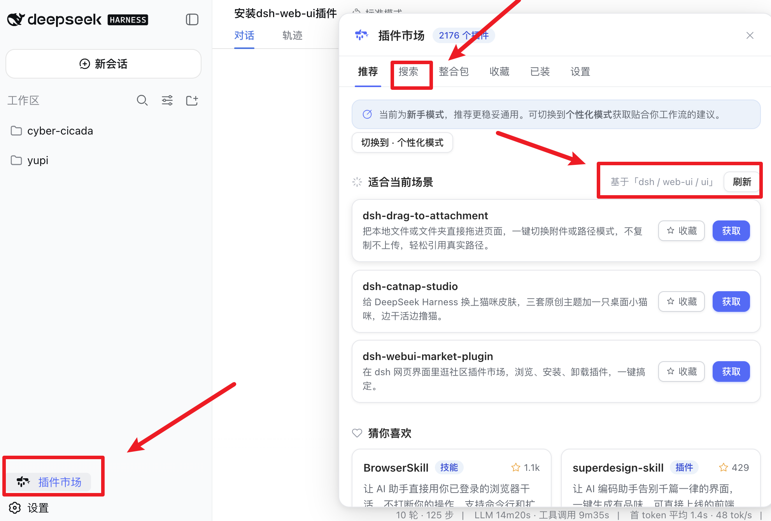Click the add new workspace folder icon
771x521 pixels.
coord(192,100)
